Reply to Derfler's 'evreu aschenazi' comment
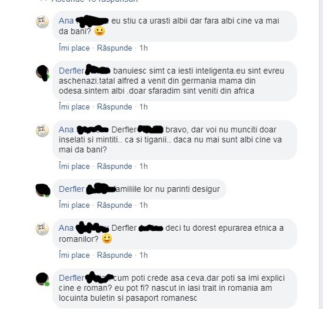 [x=115, y=107]
